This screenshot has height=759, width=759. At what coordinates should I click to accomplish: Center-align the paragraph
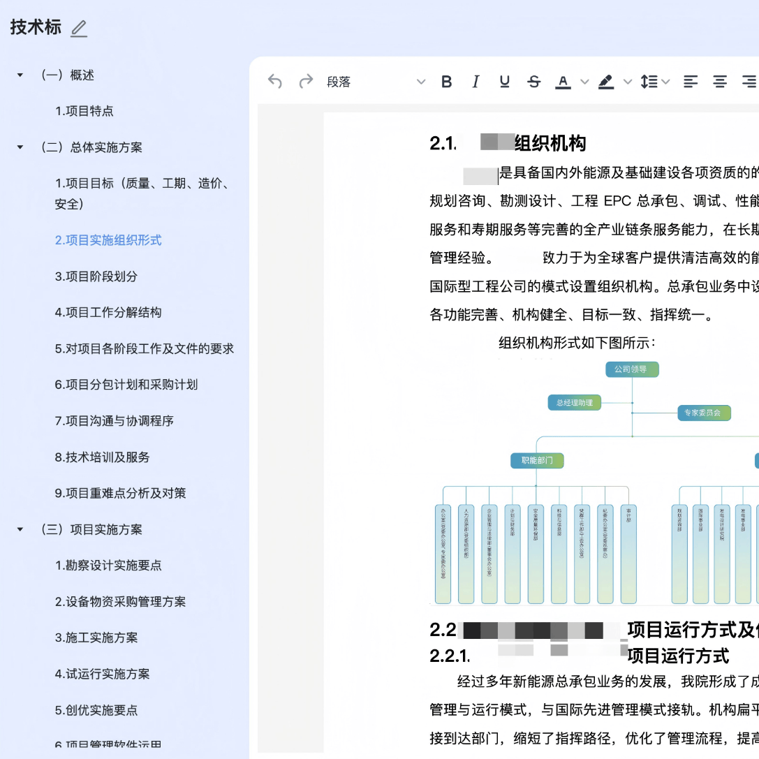[719, 82]
